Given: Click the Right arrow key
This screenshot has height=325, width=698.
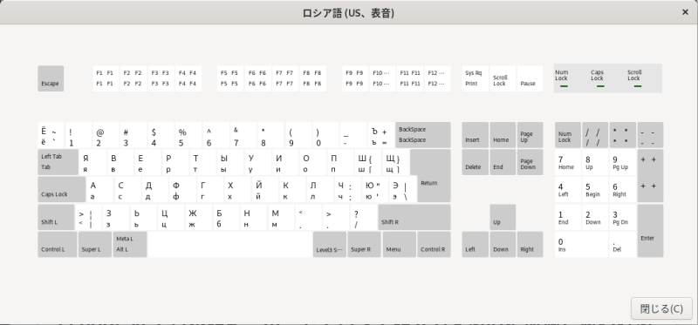Looking at the screenshot, I should coord(530,245).
